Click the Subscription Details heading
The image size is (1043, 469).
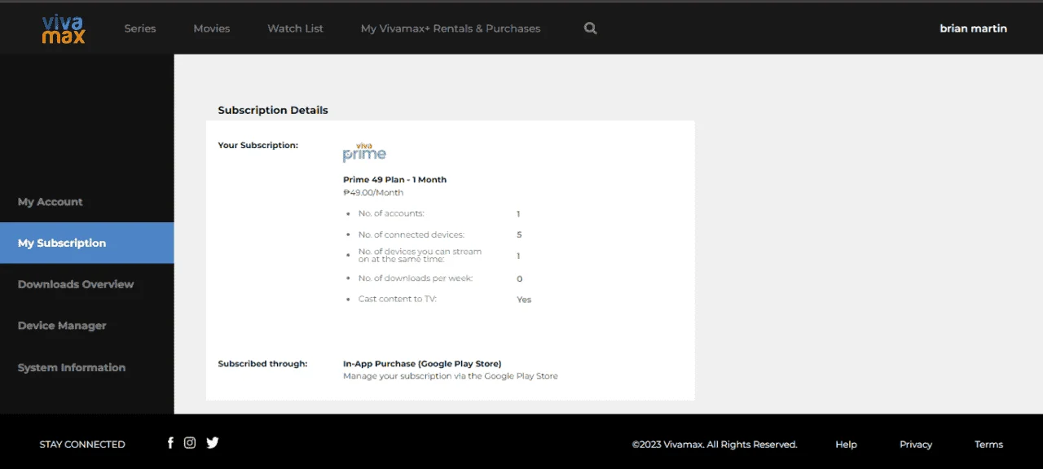click(273, 110)
